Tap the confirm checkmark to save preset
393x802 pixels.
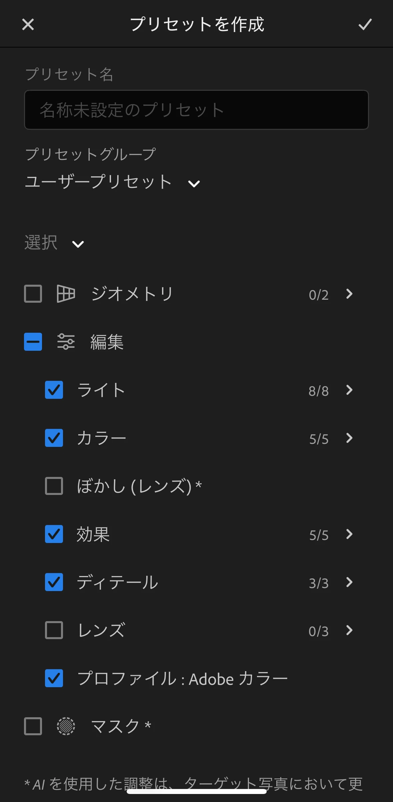pyautogui.click(x=365, y=24)
